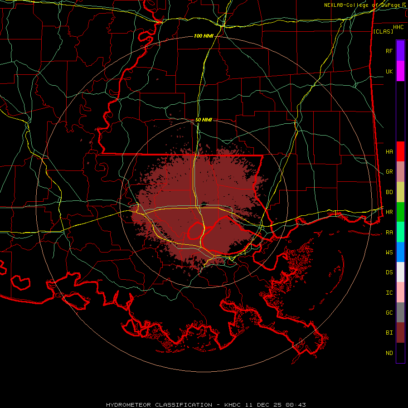Screen dimensions: 408x408
Task: Click the RF purple legend swatch
Action: click(400, 51)
